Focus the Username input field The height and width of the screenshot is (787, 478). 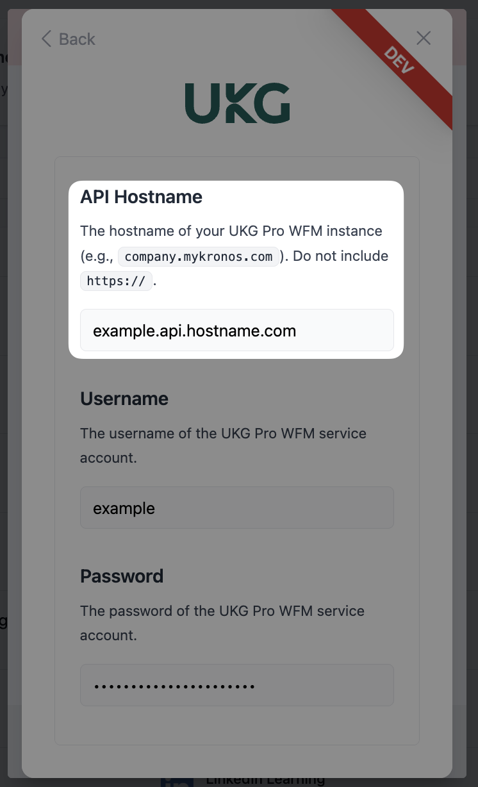pyautogui.click(x=236, y=508)
